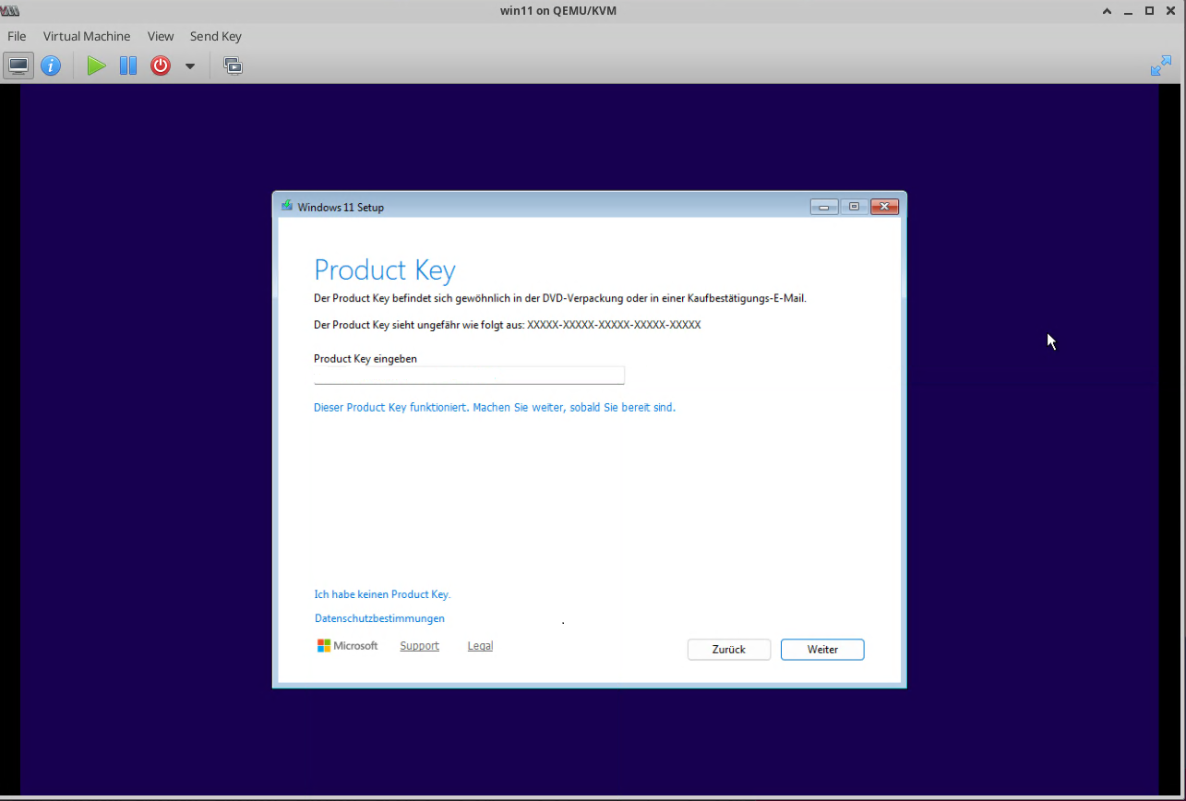The width and height of the screenshot is (1186, 801).
Task: Power on the virtual machine
Action: 96,66
